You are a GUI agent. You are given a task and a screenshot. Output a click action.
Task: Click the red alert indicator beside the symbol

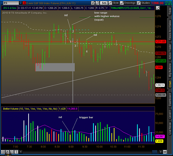click(x=24, y=3)
